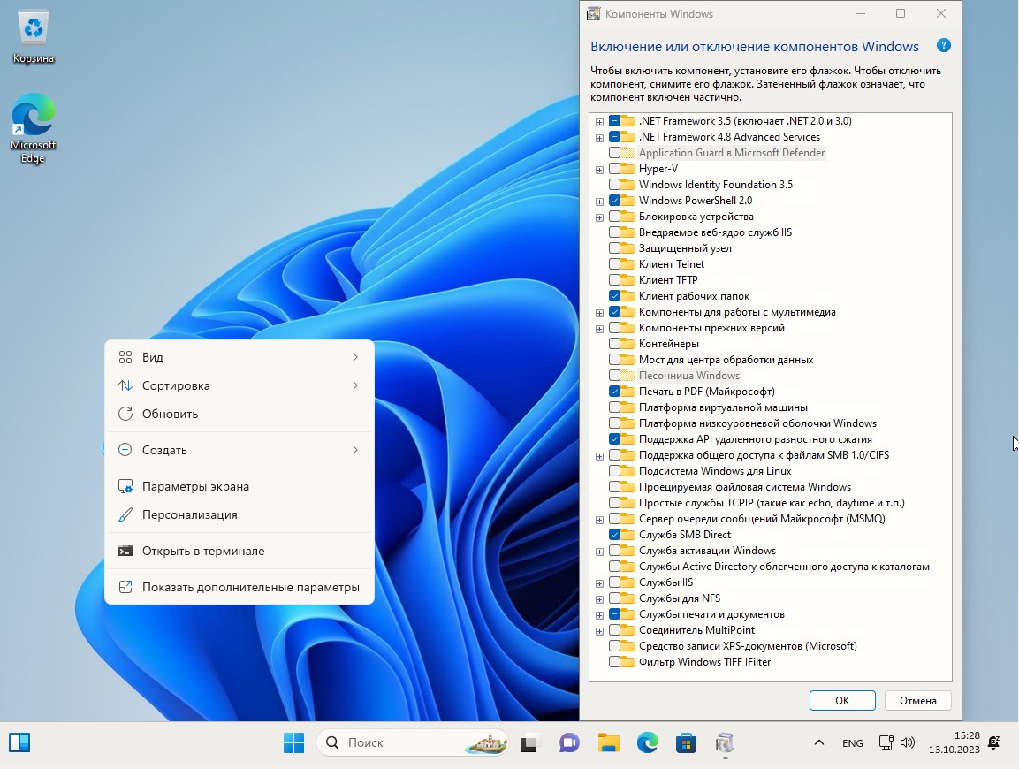Uncheck Клиент рабочих папок
Screen dimensions: 1019x769
pyautogui.click(x=614, y=296)
